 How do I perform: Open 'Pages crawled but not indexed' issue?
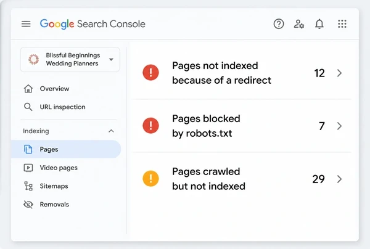coord(241,179)
